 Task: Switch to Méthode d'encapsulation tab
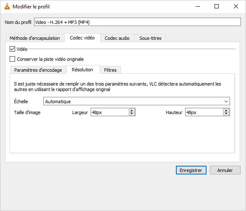click(x=35, y=38)
